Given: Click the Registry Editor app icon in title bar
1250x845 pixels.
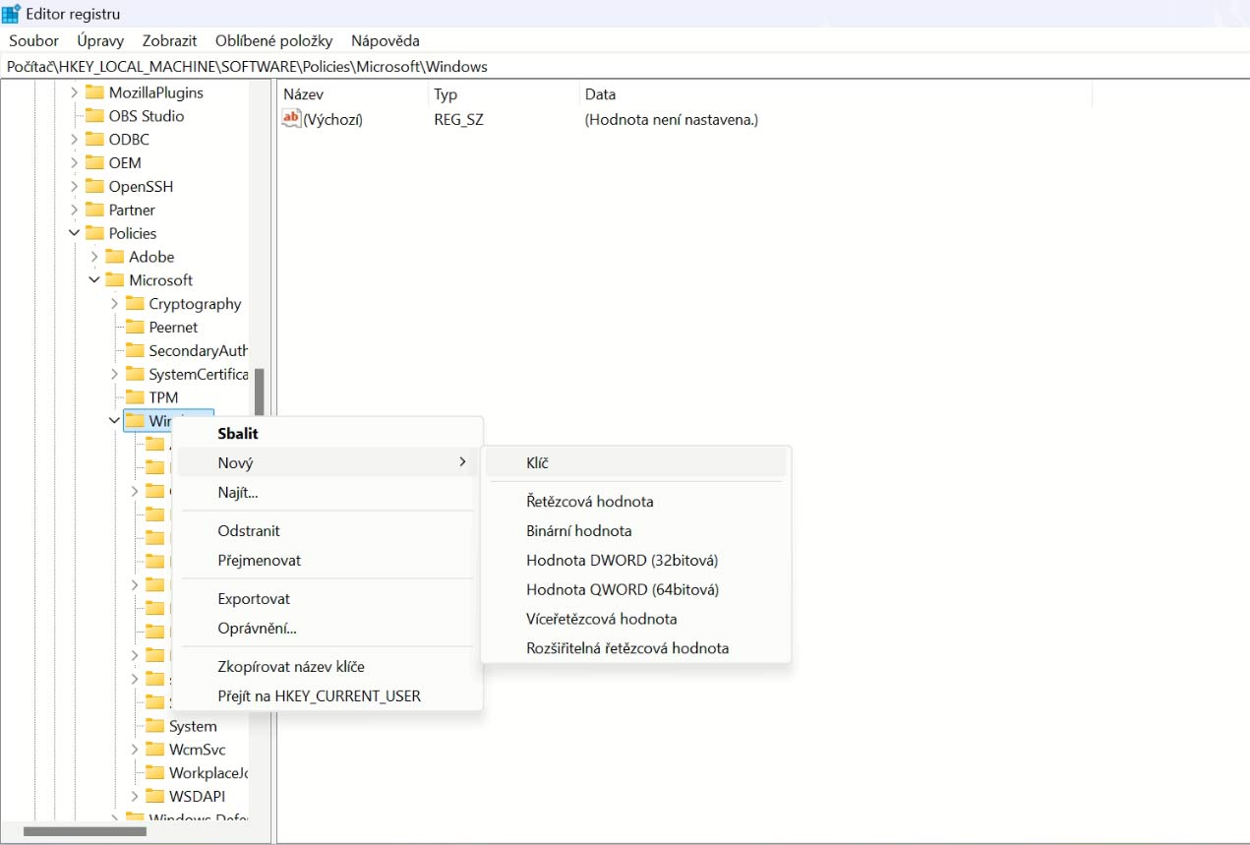Looking at the screenshot, I should [x=12, y=14].
